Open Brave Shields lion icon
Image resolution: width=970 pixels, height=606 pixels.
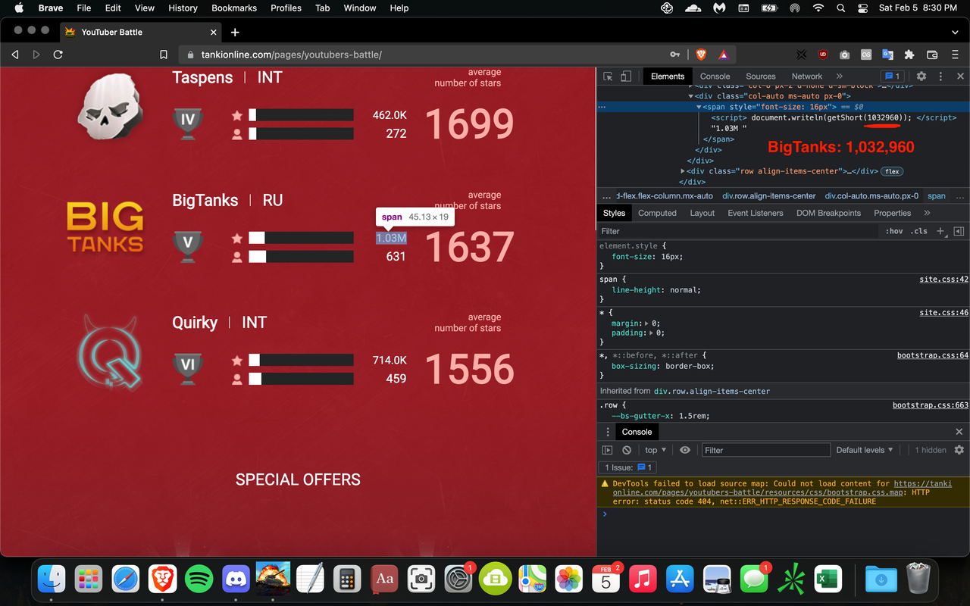coord(701,55)
